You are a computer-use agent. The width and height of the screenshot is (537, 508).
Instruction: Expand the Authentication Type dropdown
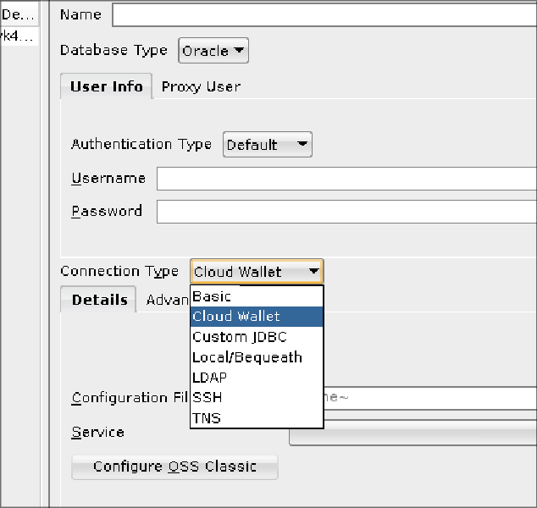[x=267, y=145]
